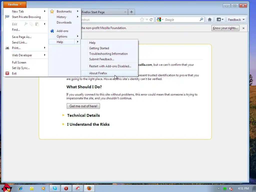Expand the Web Developer submenu arrow
Image resolution: width=256 pixels, height=192 pixels.
click(x=44, y=55)
